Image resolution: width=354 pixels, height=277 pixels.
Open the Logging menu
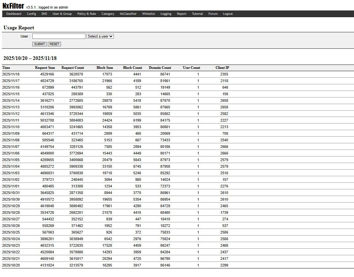pyautogui.click(x=166, y=14)
